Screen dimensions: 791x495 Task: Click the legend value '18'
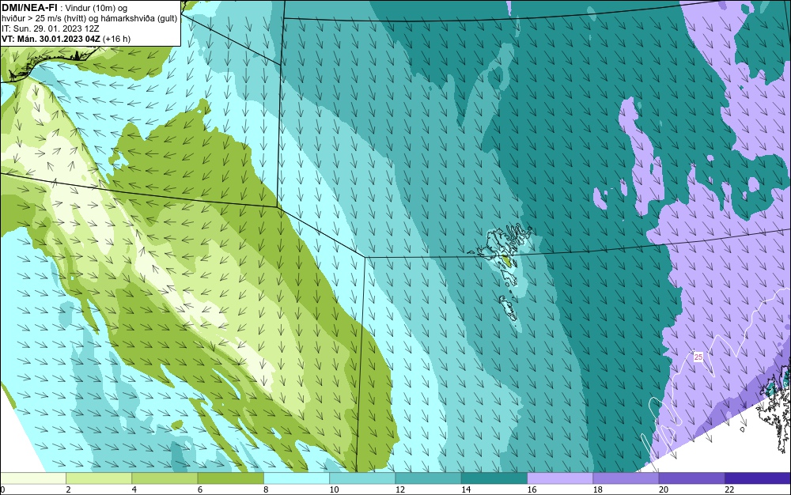click(x=598, y=489)
